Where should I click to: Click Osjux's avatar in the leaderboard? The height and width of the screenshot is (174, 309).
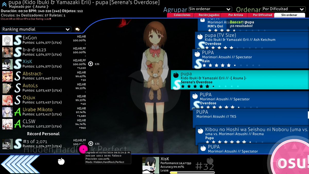(7, 100)
